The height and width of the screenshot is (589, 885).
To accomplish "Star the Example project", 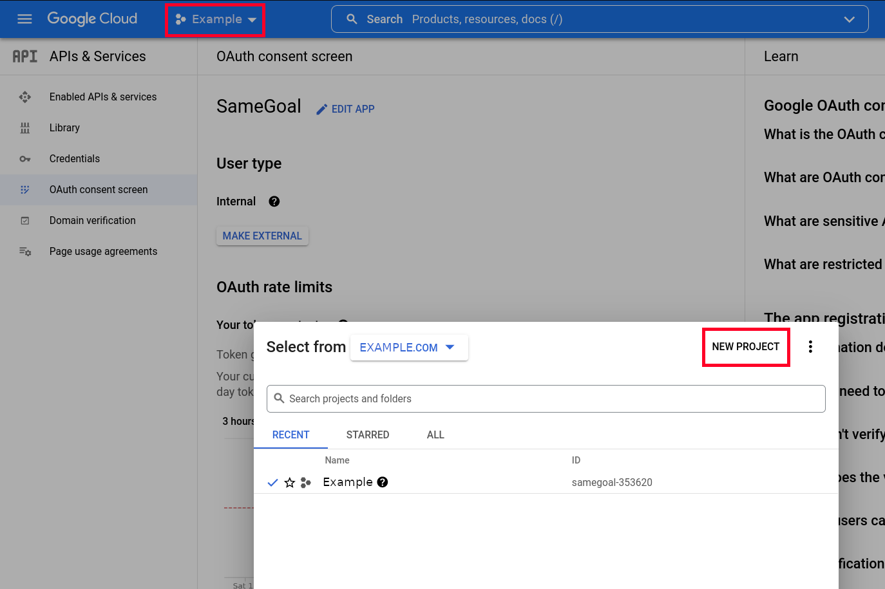I will click(290, 482).
